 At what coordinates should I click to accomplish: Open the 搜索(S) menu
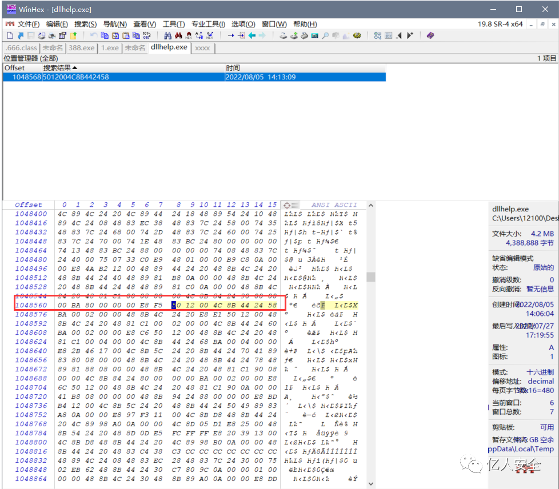[x=85, y=24]
